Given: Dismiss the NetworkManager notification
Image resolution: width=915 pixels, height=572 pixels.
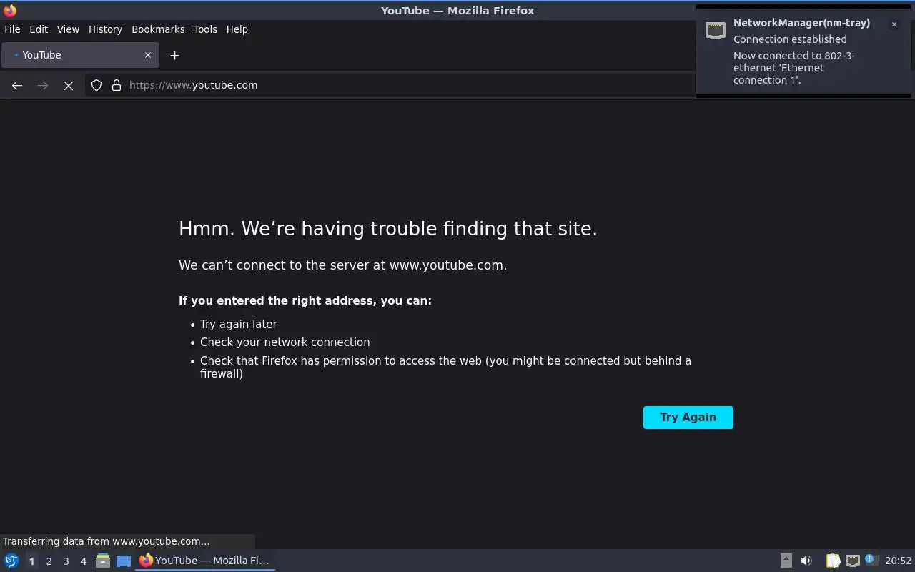Looking at the screenshot, I should coord(894,24).
